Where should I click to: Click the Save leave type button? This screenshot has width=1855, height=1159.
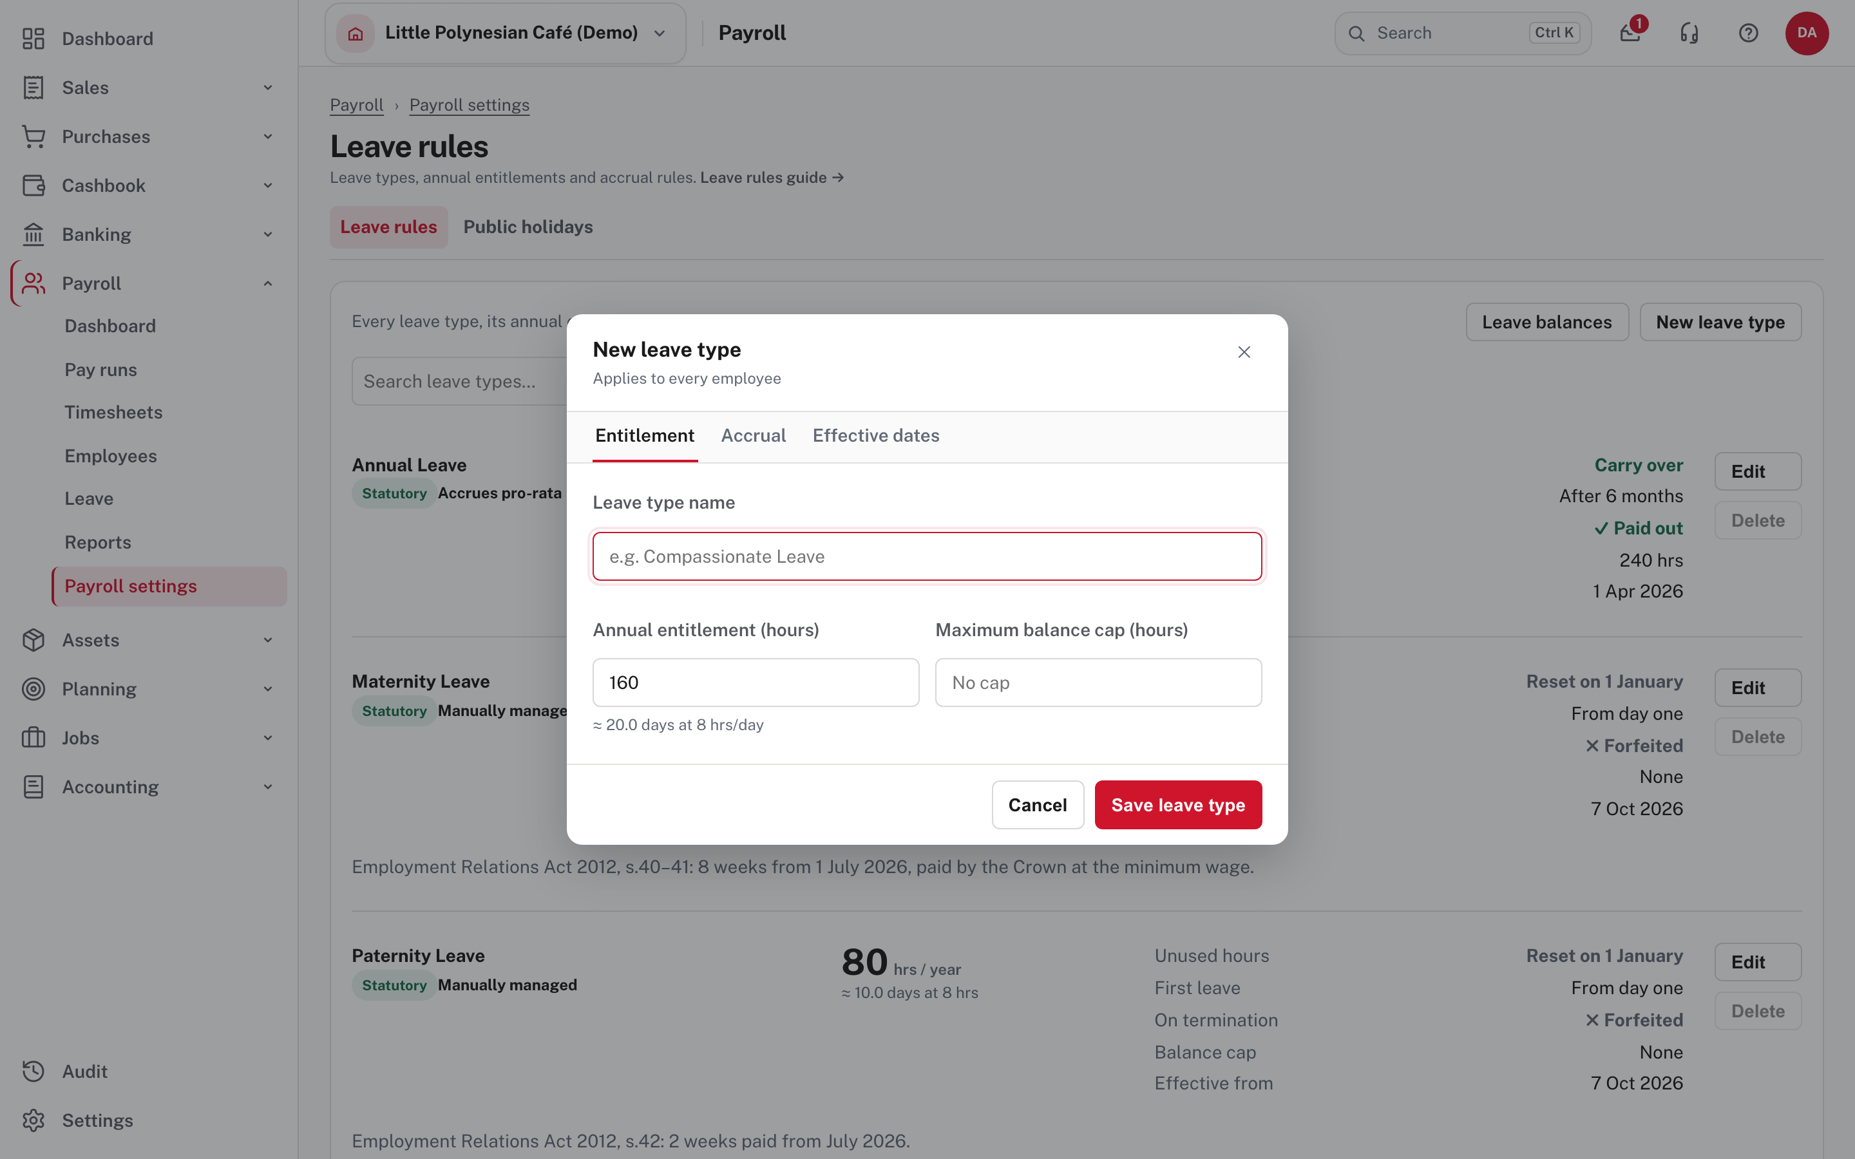[x=1178, y=805]
